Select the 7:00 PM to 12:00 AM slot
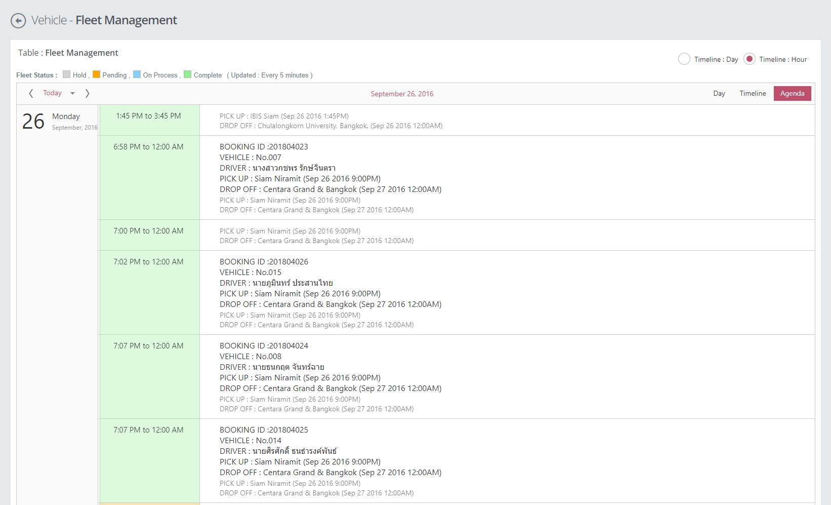 tap(149, 231)
